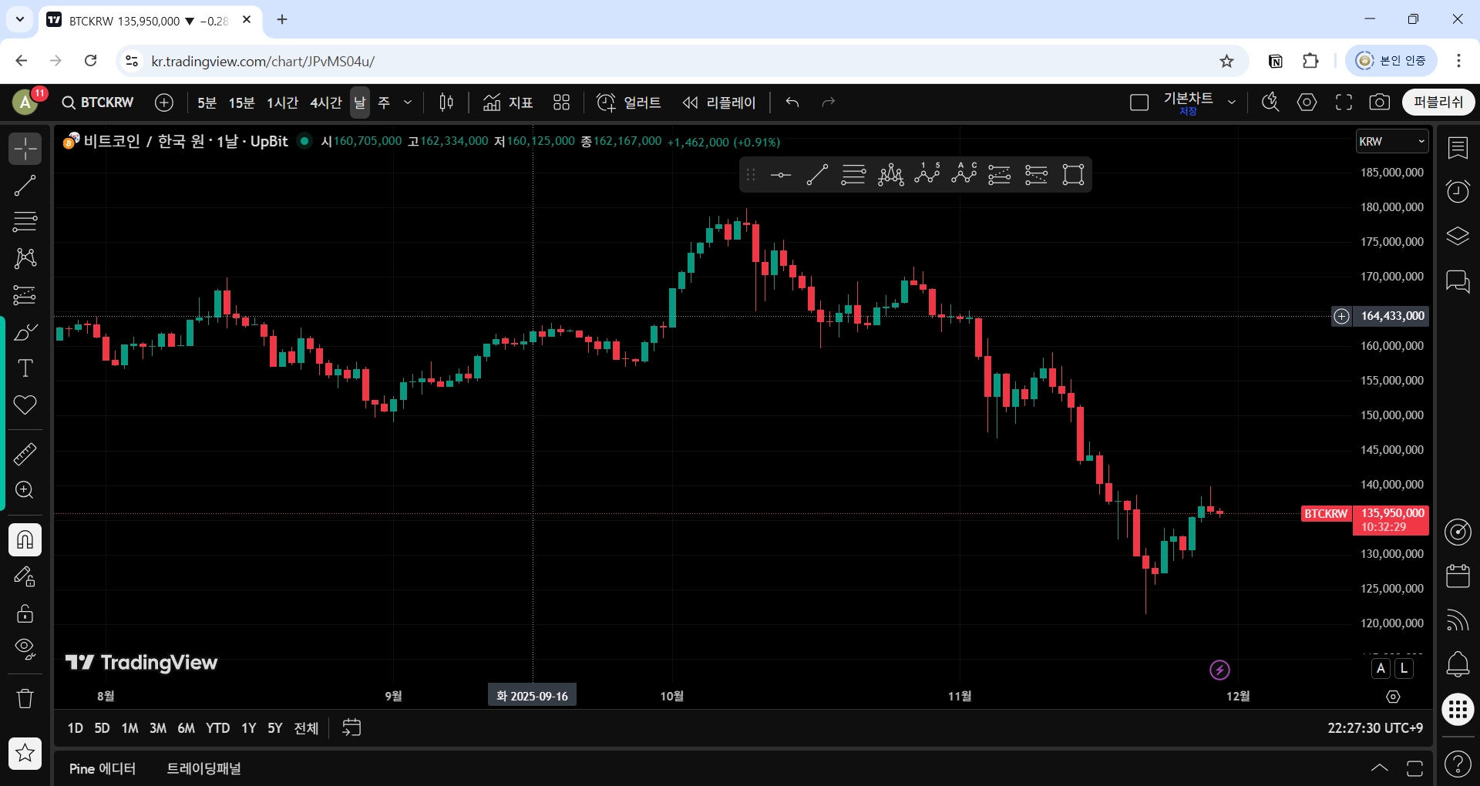Open the watchlist panel
Screen dimensions: 1480x786
tap(1458, 148)
